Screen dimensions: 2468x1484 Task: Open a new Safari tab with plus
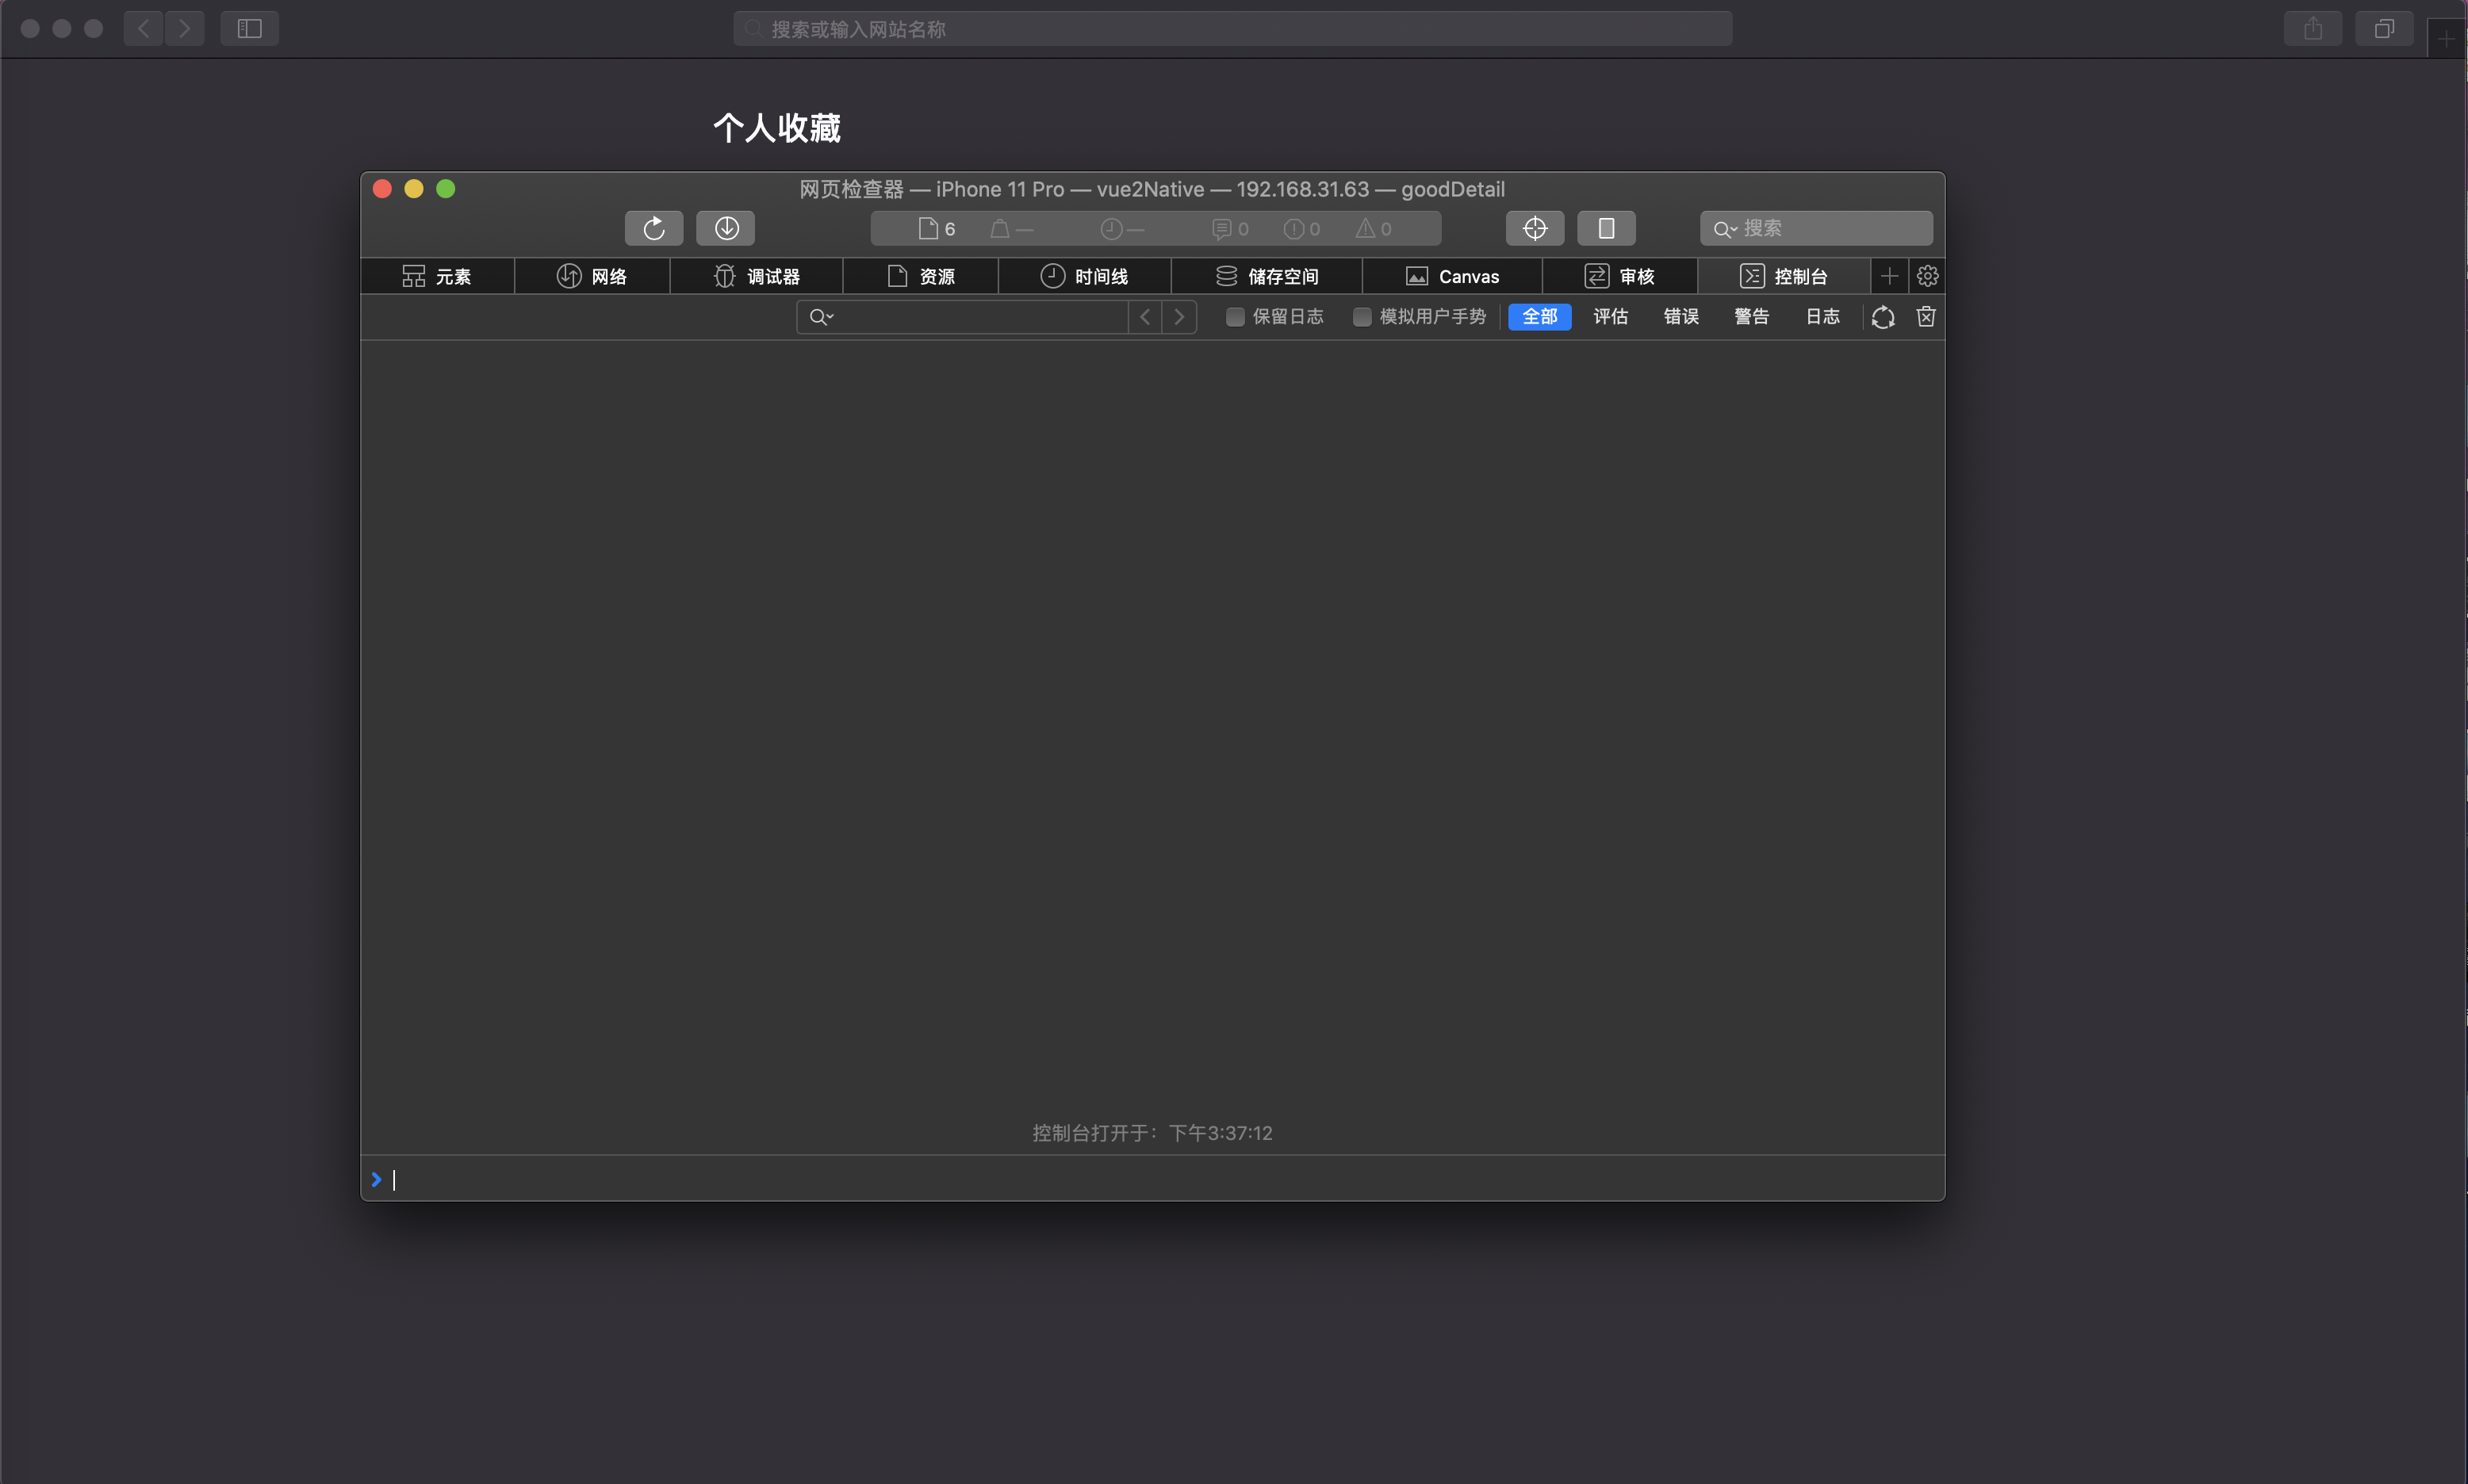tap(2445, 39)
